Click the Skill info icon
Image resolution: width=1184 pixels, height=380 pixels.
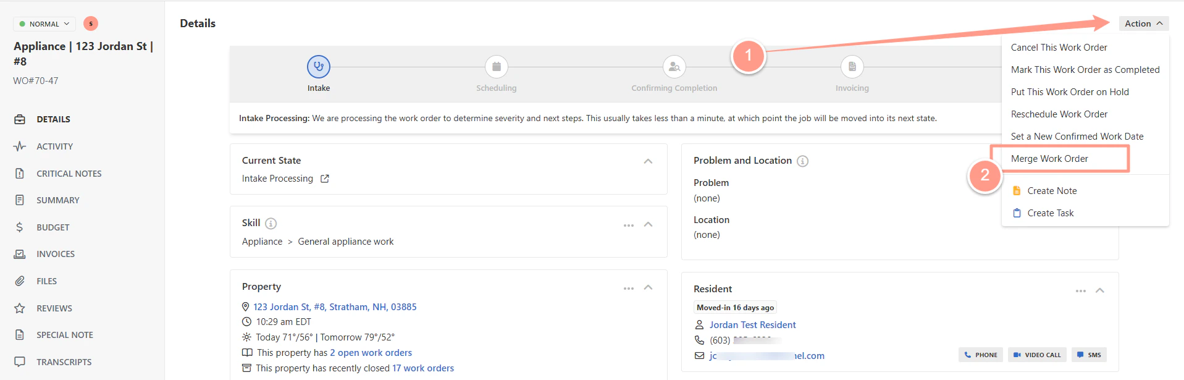click(271, 223)
